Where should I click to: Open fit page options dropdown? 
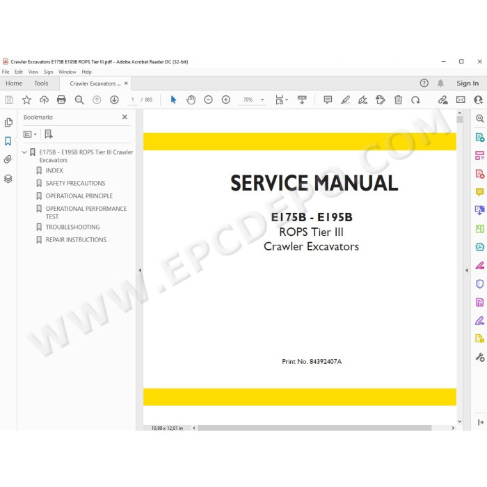point(282,99)
